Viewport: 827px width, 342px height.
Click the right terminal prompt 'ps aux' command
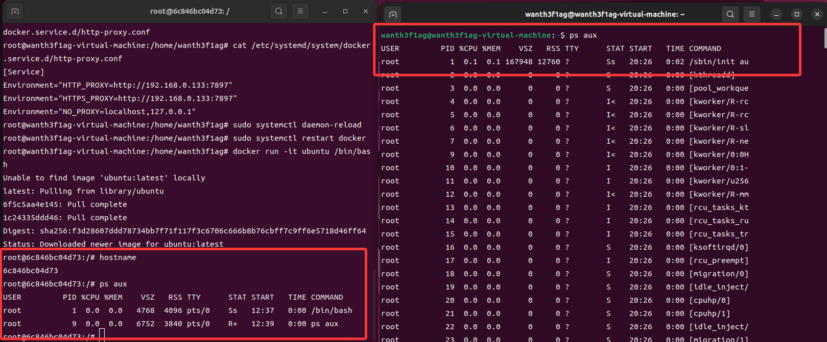click(583, 35)
